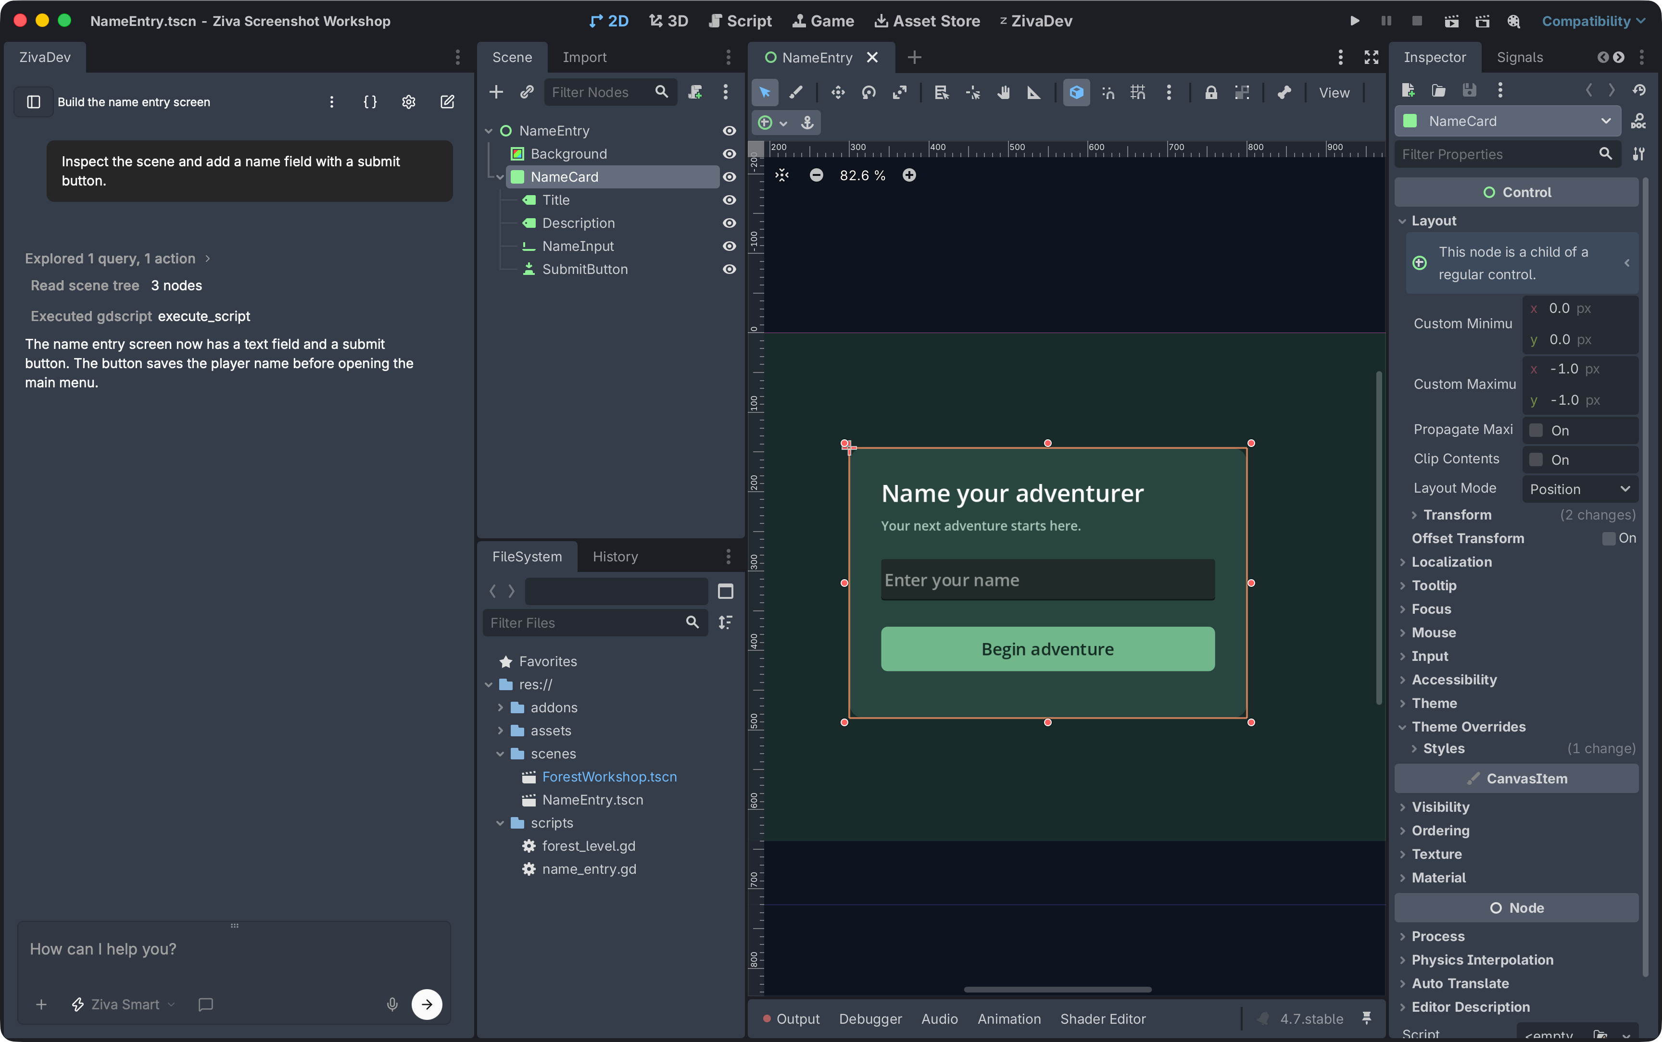Center the viewport view icon
Viewport: 1662px width, 1042px height.
point(782,175)
